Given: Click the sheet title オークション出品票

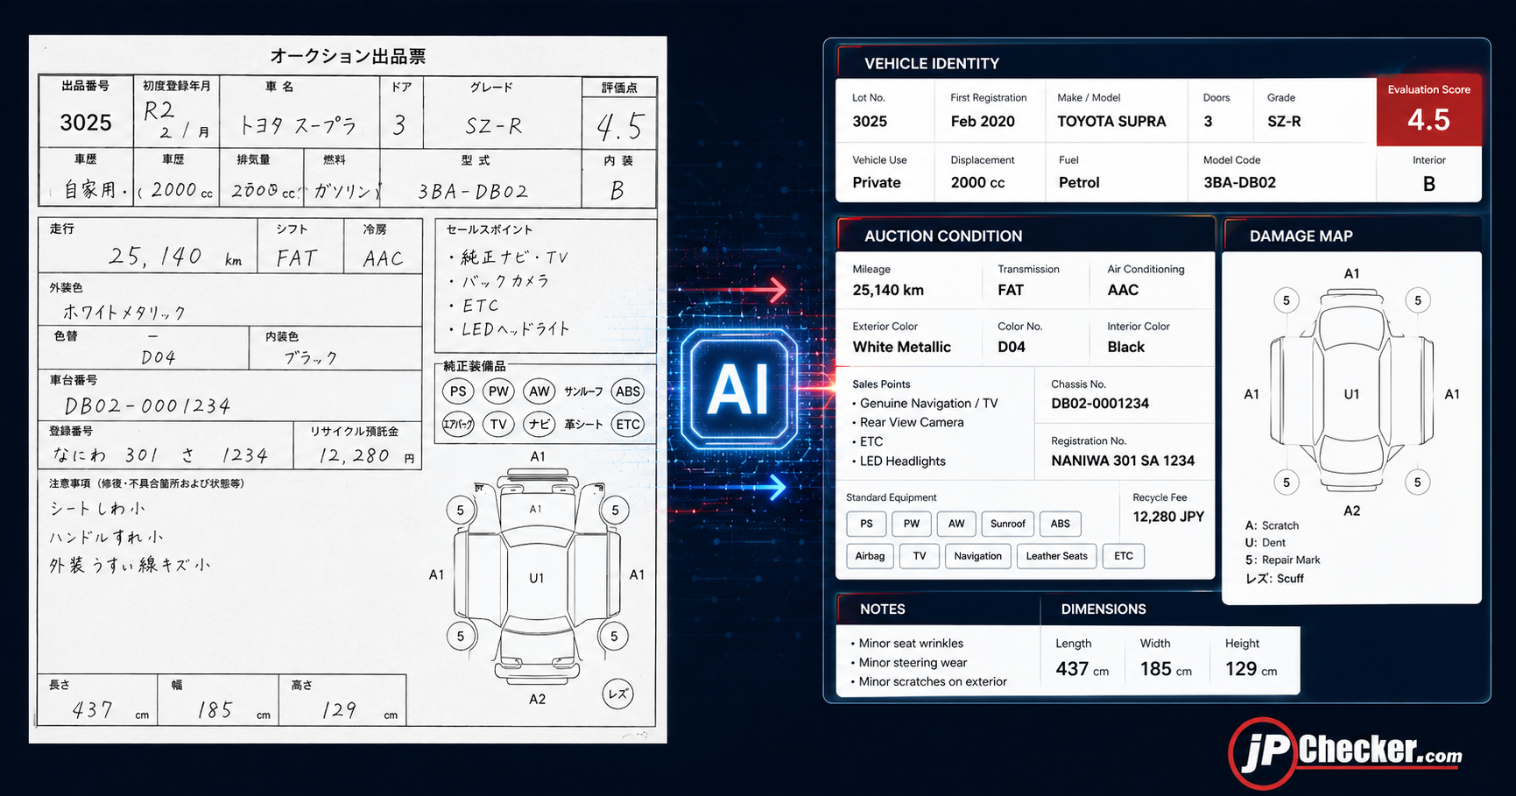Looking at the screenshot, I should (x=348, y=56).
